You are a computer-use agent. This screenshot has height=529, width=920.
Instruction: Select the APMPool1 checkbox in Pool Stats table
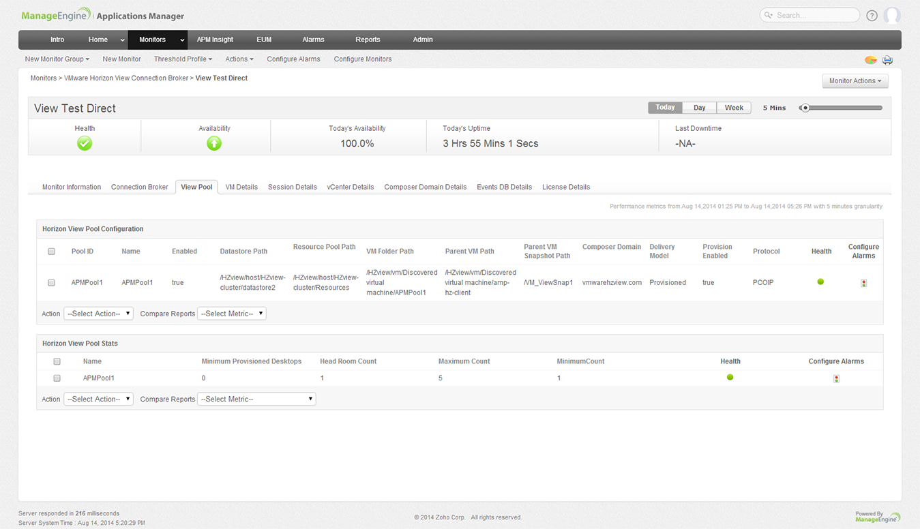[57, 378]
